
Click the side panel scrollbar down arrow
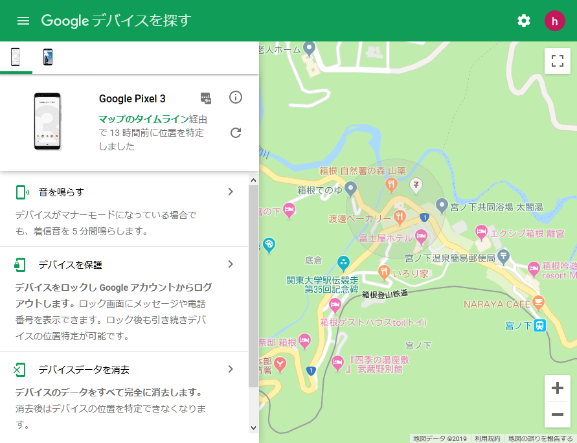pos(253,427)
